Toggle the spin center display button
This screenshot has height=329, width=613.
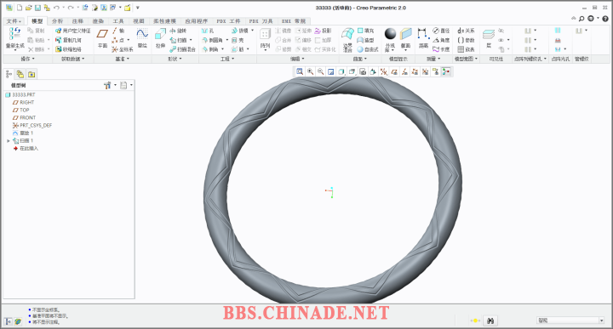[446, 71]
